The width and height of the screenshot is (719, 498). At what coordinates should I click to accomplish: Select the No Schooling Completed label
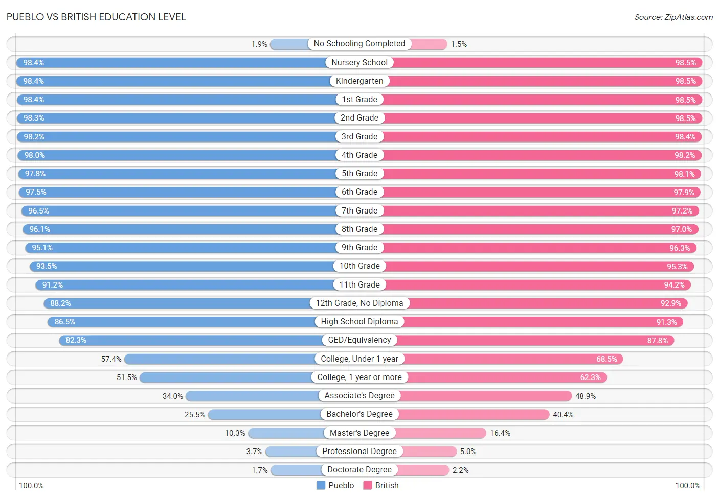click(360, 44)
